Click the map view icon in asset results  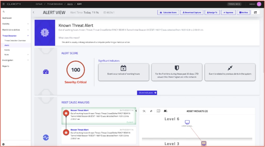coord(158,111)
